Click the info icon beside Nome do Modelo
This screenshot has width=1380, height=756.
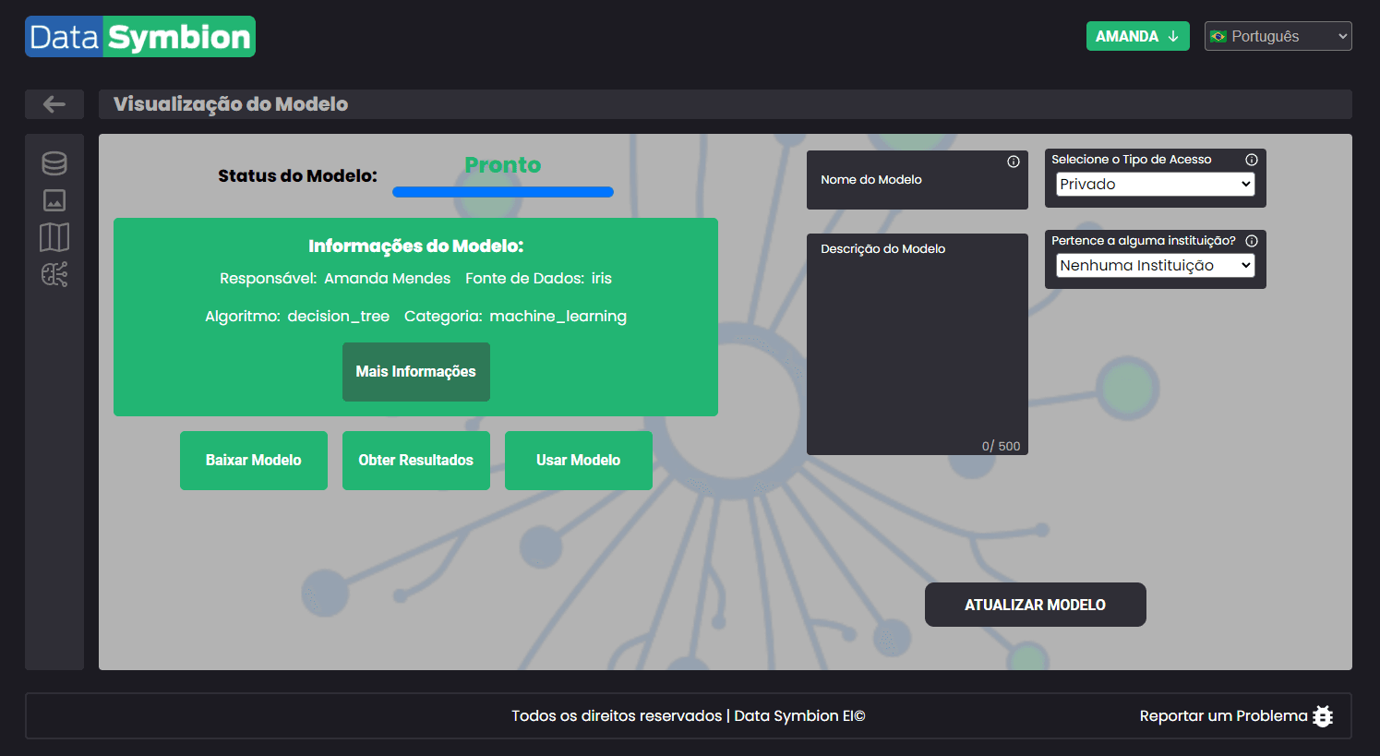[1014, 161]
